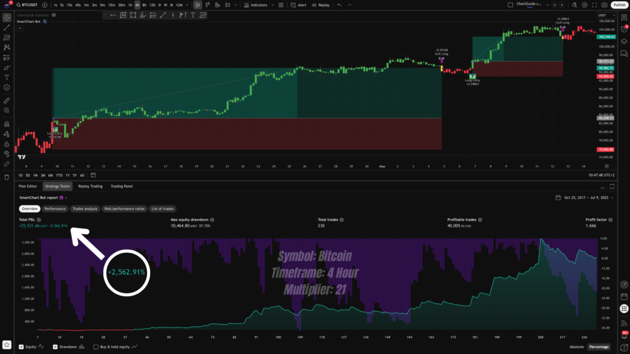Open the Alert creation icon

pyautogui.click(x=299, y=5)
